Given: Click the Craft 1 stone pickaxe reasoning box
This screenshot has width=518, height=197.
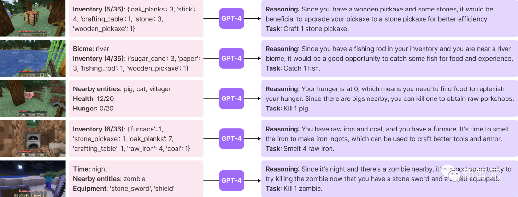Looking at the screenshot, I should click(388, 19).
